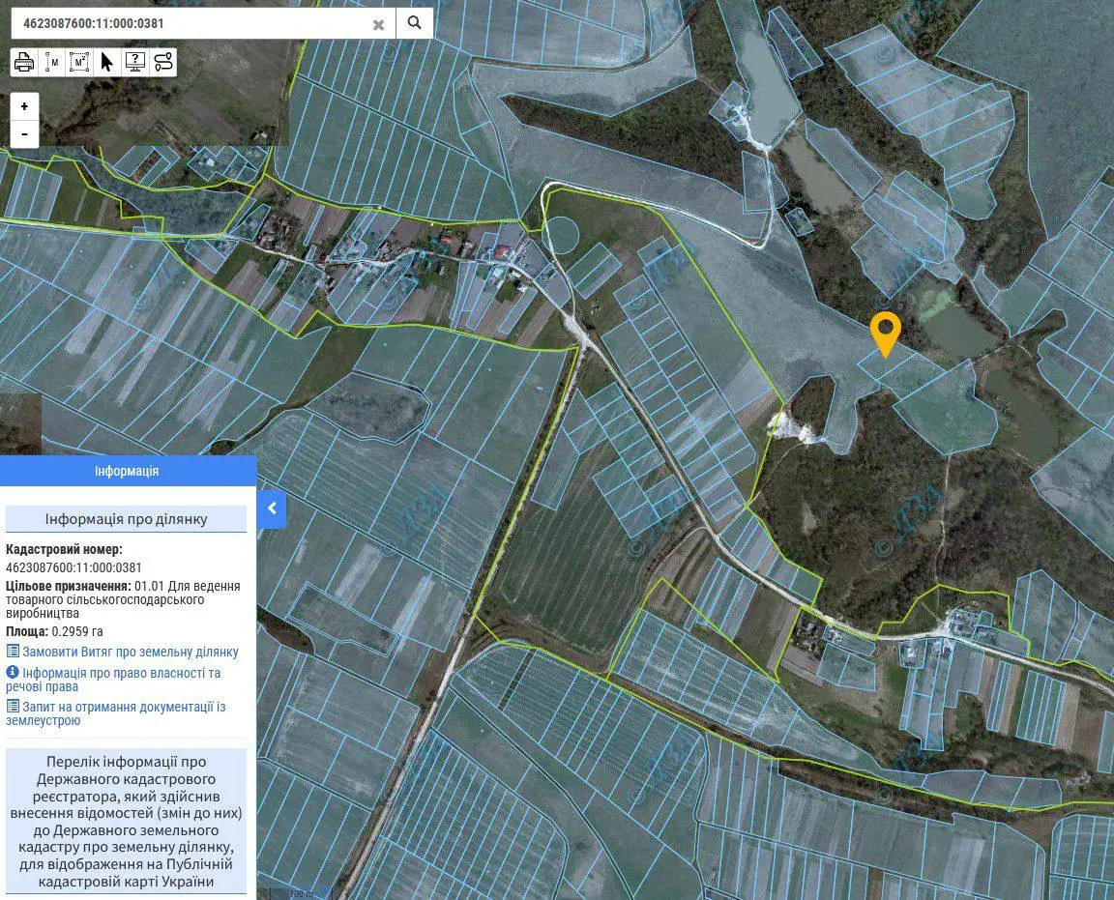Viewport: 1114px width, 900px height.
Task: Open Запит на отримання документації link
Action: pos(116,713)
